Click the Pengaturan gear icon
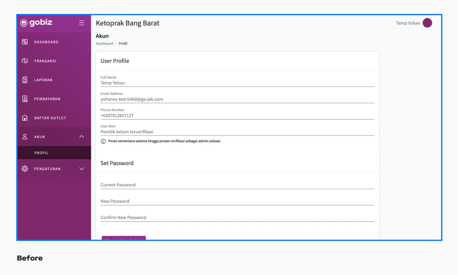The width and height of the screenshot is (458, 275). [25, 169]
